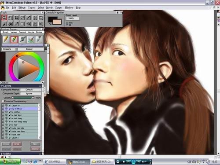Screen dimensions: 220x165
Task: Select the Paint Bucket tool
Action: click(10, 24)
